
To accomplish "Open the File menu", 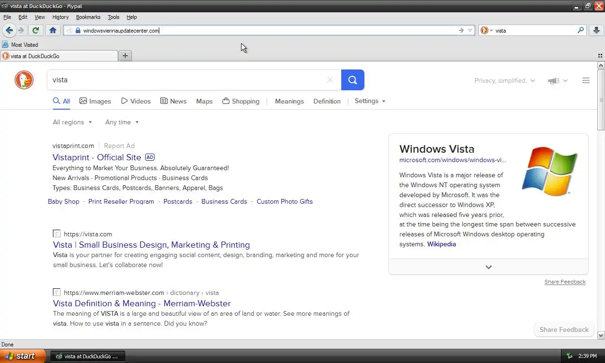I will coord(7,17).
